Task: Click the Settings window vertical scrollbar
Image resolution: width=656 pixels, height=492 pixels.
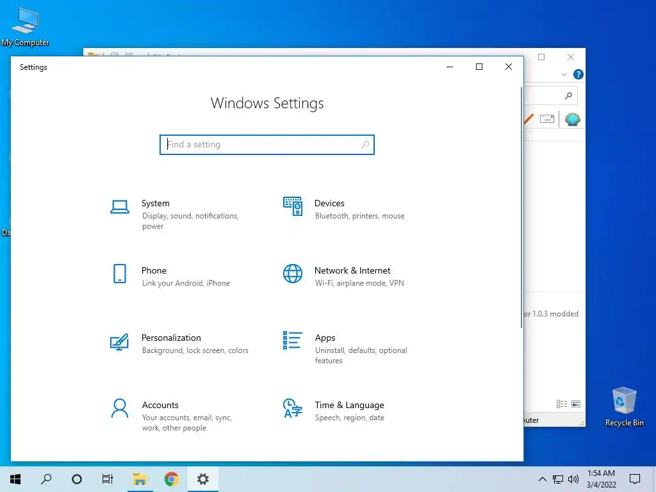Action: [521, 208]
